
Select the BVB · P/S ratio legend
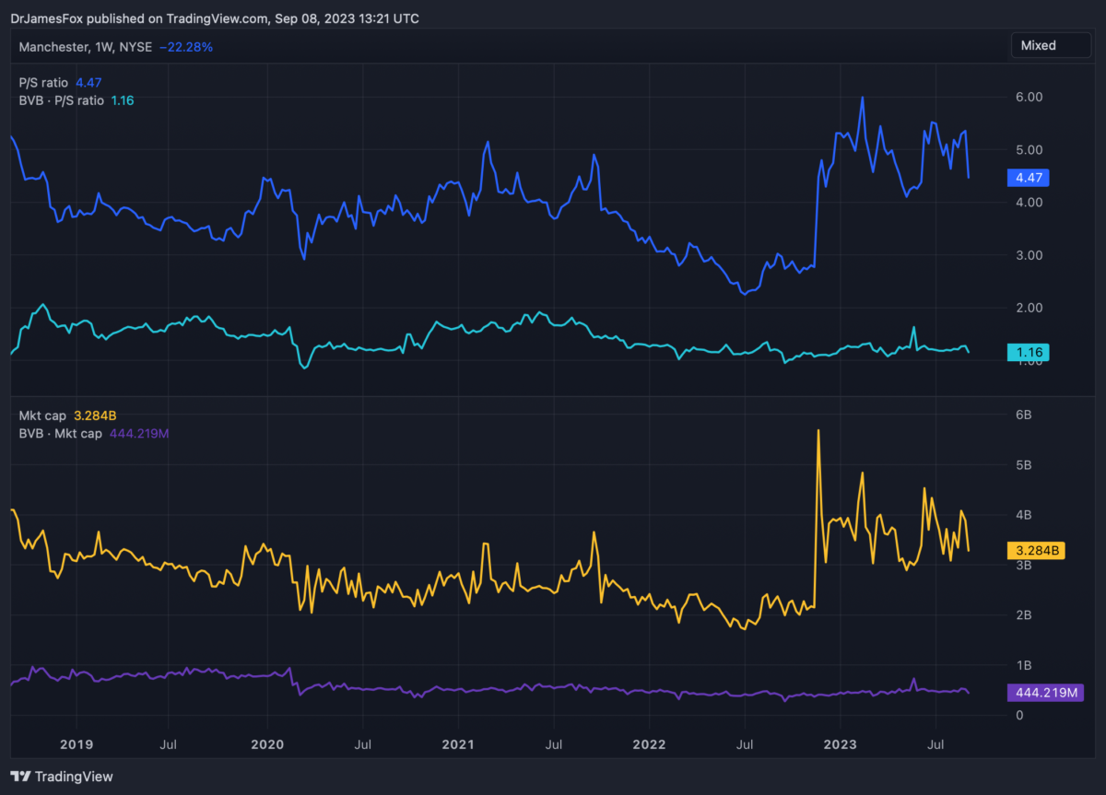[x=61, y=100]
